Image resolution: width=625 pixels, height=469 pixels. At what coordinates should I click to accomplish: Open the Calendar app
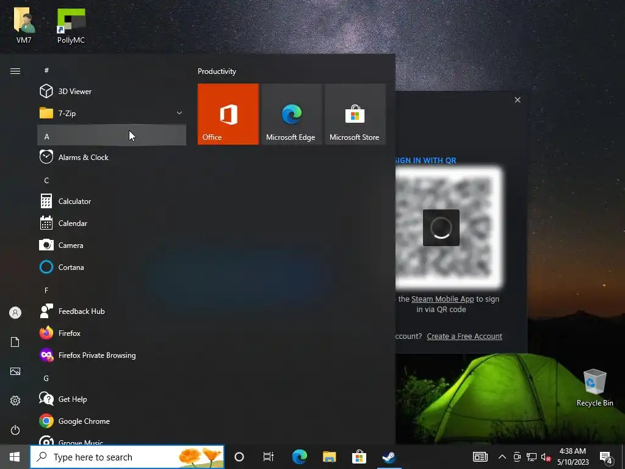(x=112, y=224)
